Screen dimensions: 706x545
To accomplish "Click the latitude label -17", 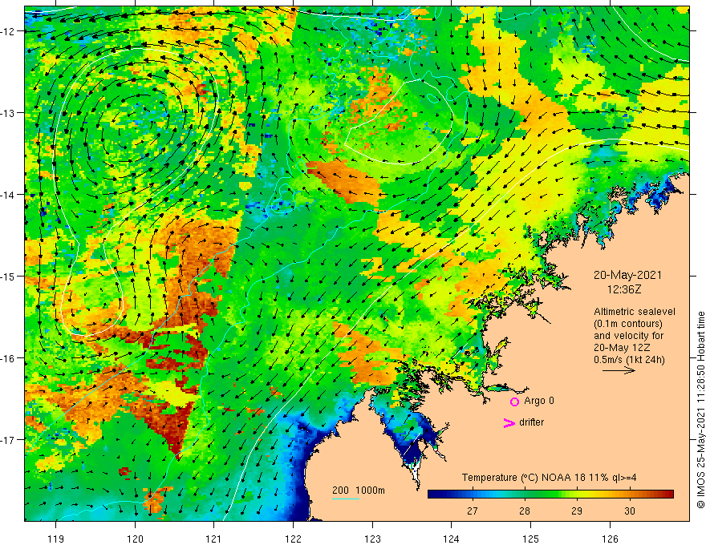I will pos(9,440).
